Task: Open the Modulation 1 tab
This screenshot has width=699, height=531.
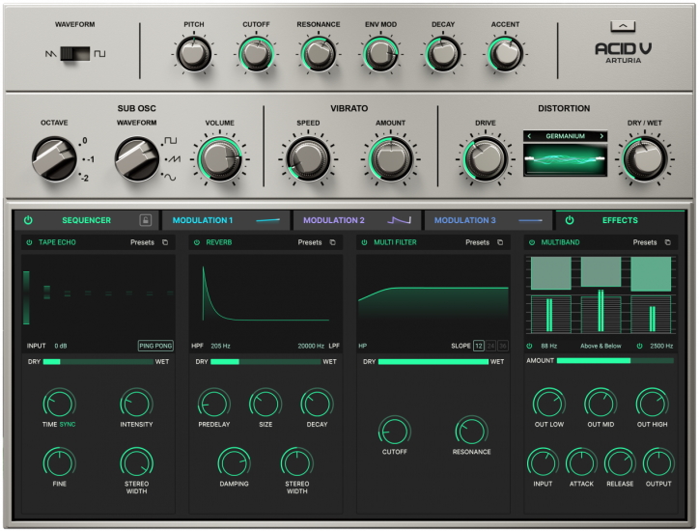Action: point(226,220)
